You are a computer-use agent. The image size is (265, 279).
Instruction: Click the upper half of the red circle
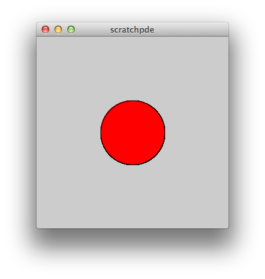[x=132, y=116]
